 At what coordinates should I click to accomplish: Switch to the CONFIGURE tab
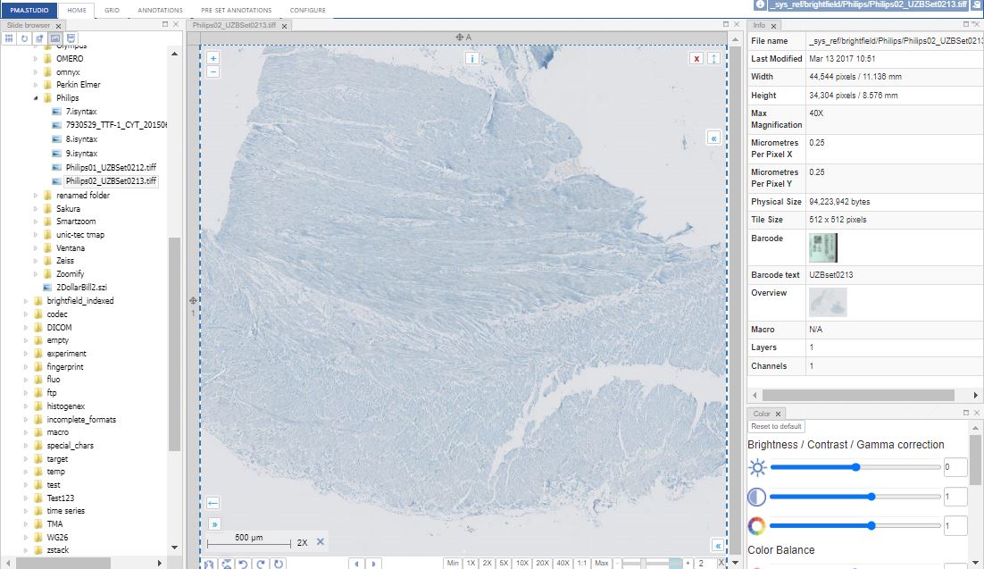308,10
